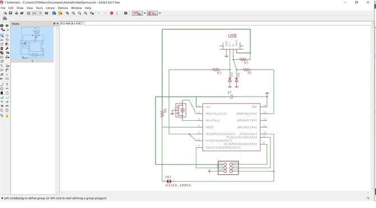Viewport: 376px width, 208px height.
Task: Open the View menu
Action: tap(30, 8)
